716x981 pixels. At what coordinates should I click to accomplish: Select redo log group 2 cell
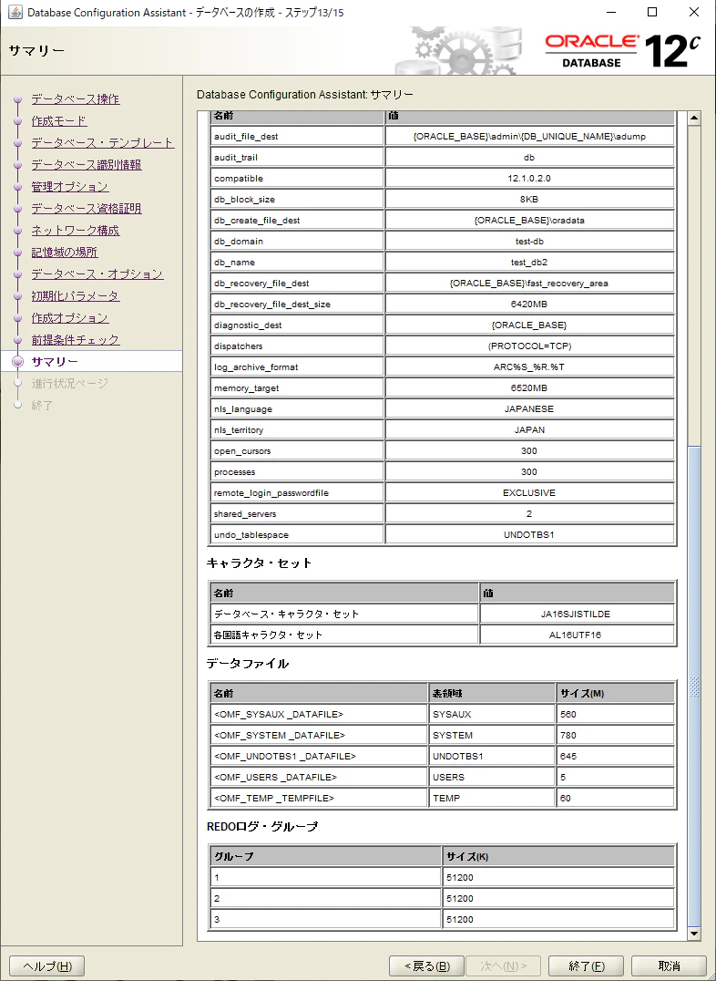point(326,898)
